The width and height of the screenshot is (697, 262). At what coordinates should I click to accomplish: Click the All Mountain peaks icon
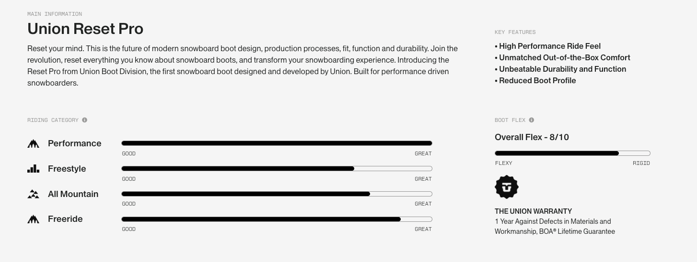tap(33, 194)
